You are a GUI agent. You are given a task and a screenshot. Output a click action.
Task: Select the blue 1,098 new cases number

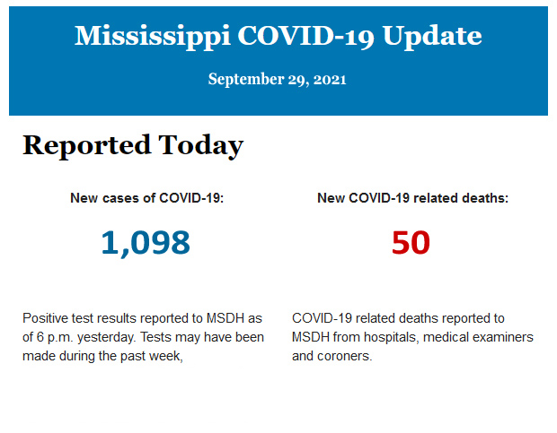coord(146,242)
